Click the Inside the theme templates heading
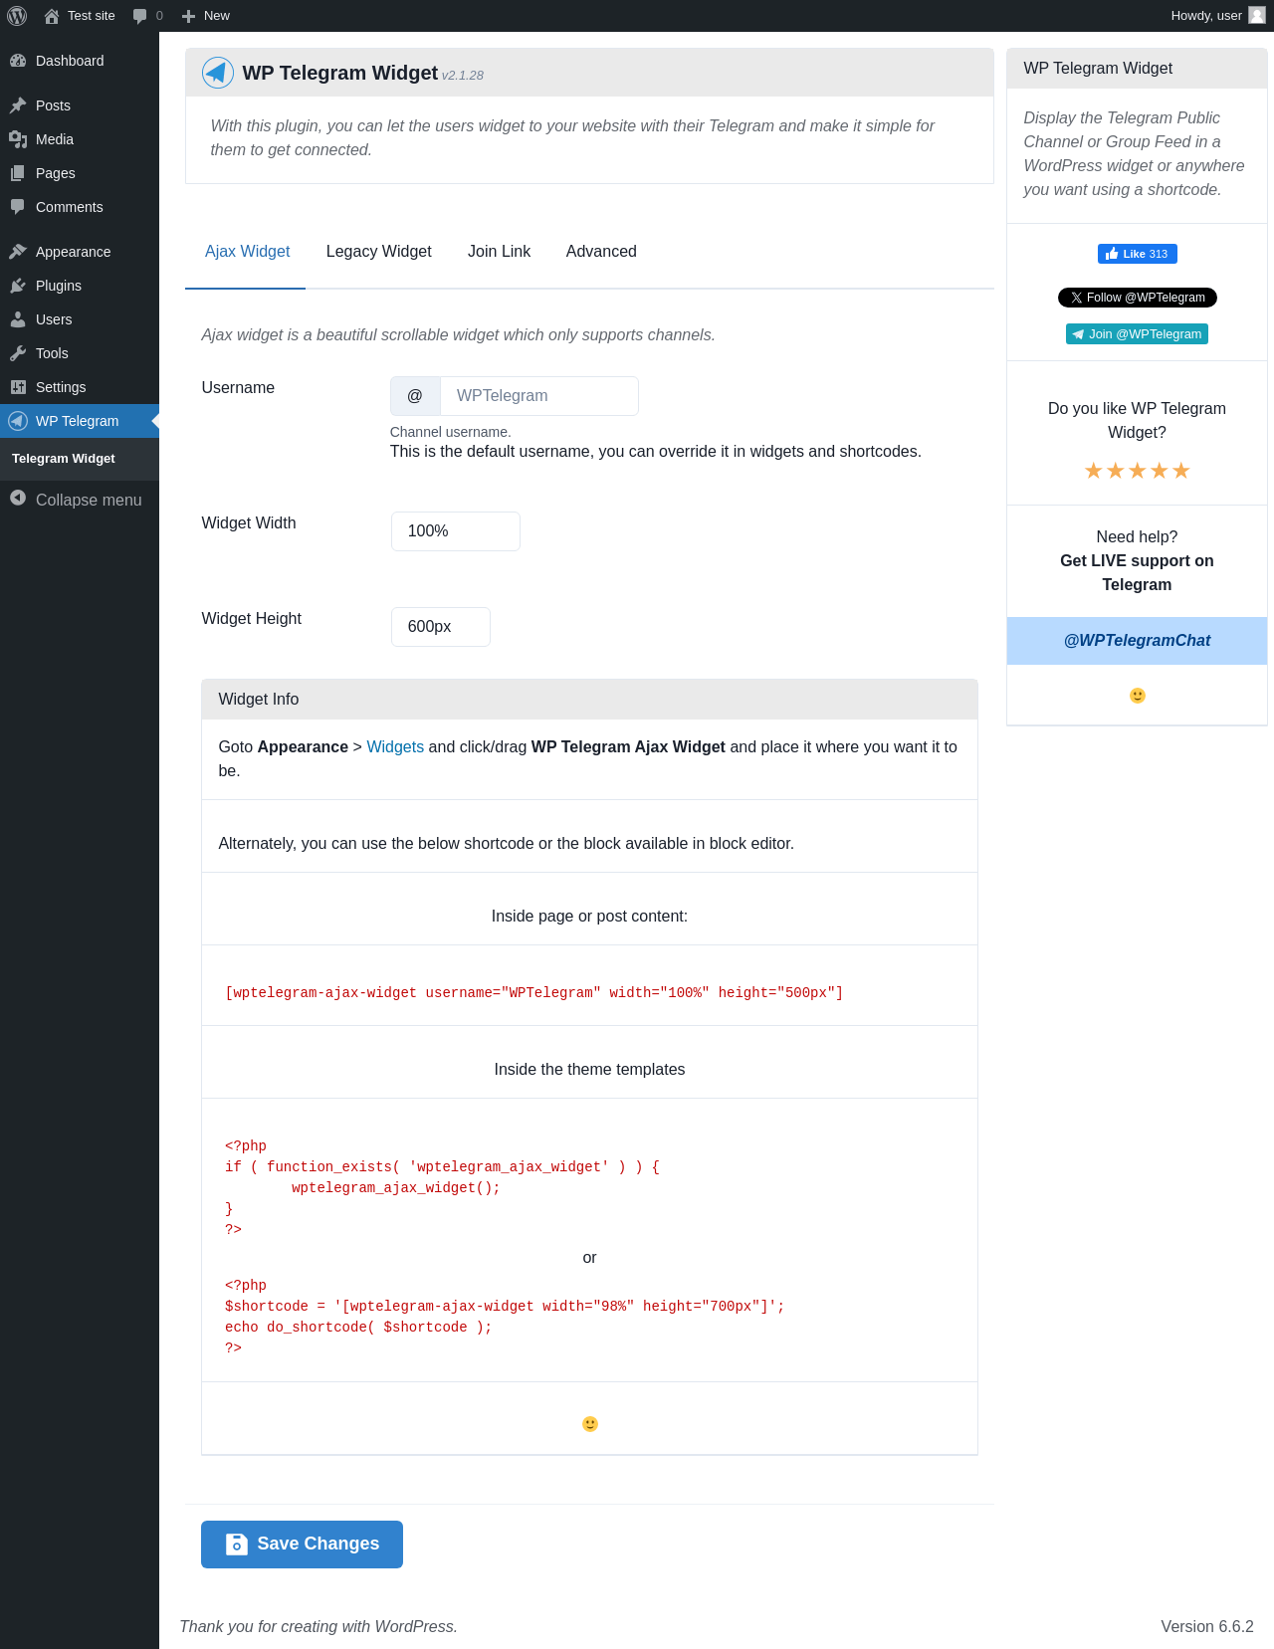The width and height of the screenshot is (1274, 1649). click(x=589, y=1069)
